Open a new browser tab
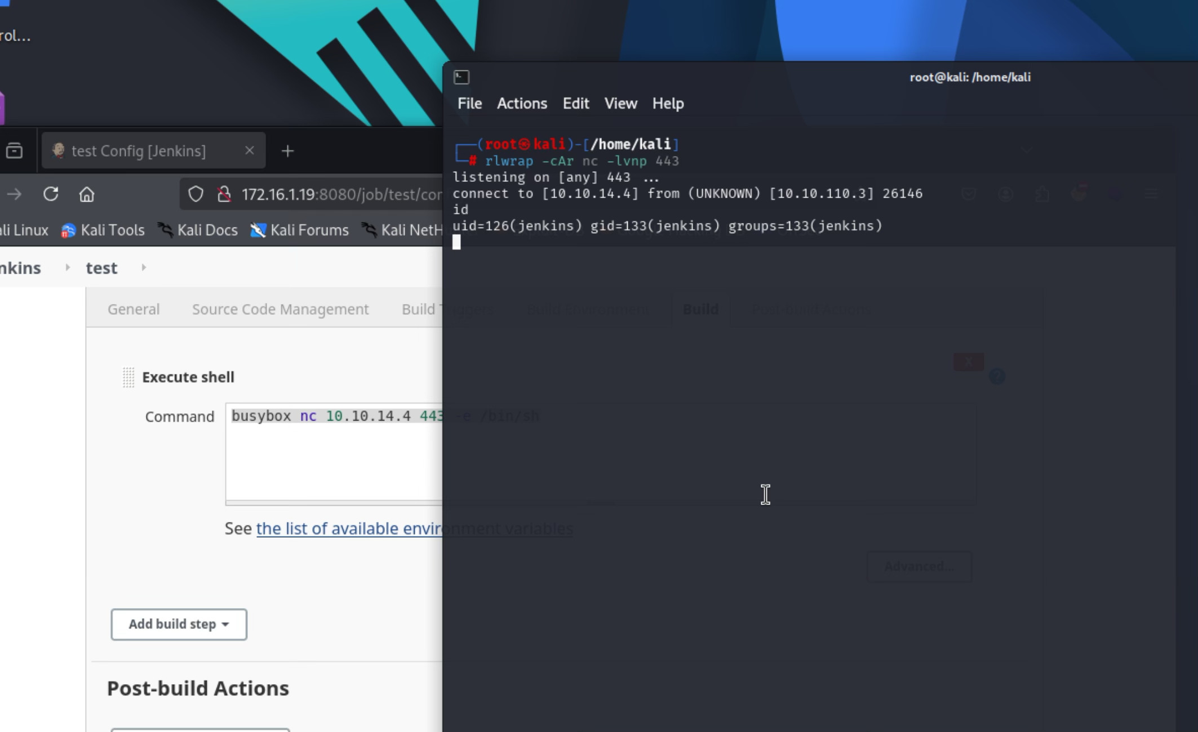Viewport: 1198px width, 732px height. (x=287, y=151)
